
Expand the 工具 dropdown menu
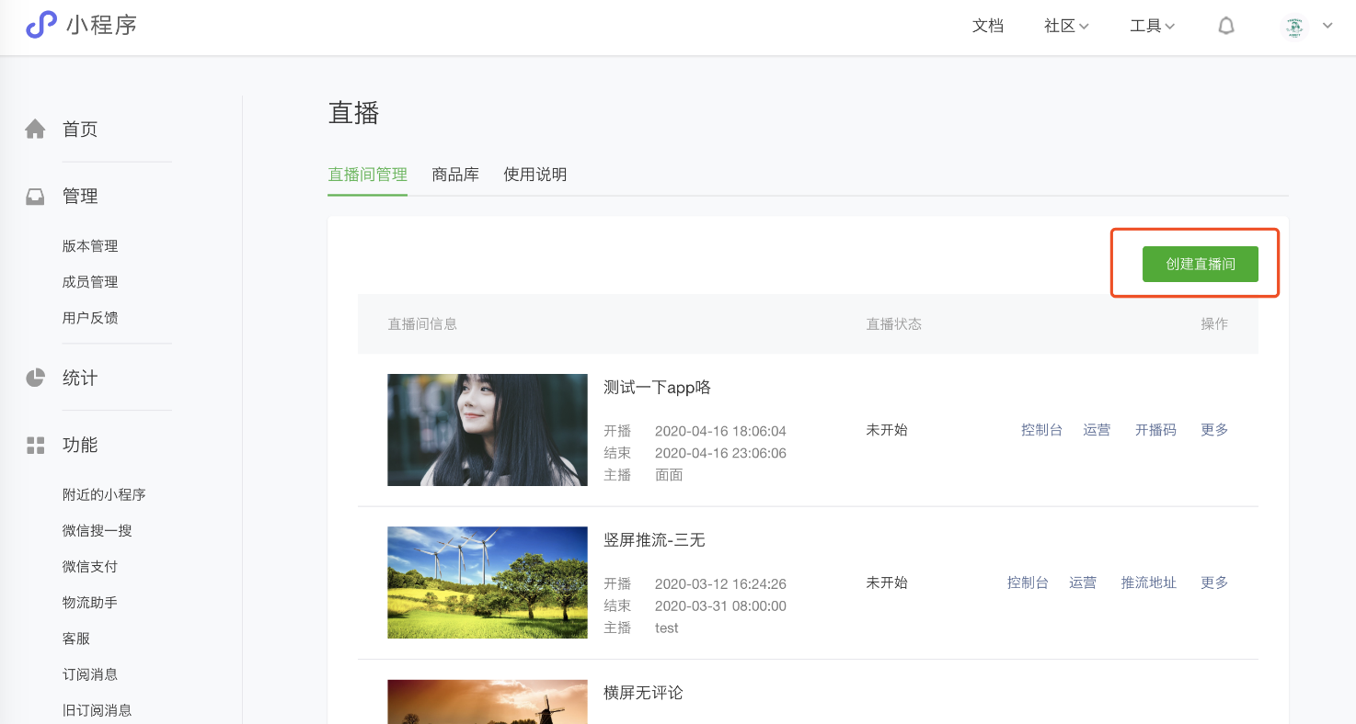[x=1152, y=27]
